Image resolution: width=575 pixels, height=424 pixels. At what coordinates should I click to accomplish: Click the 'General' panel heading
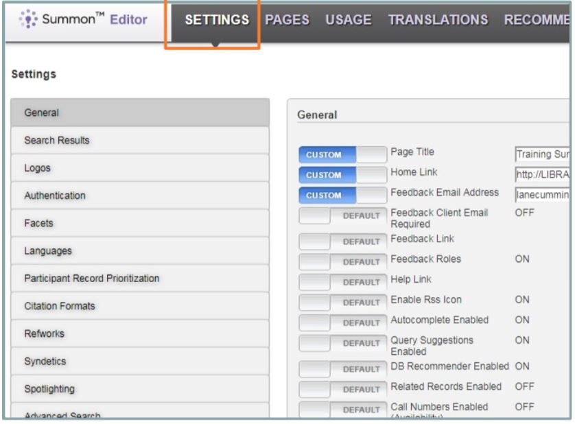point(317,115)
